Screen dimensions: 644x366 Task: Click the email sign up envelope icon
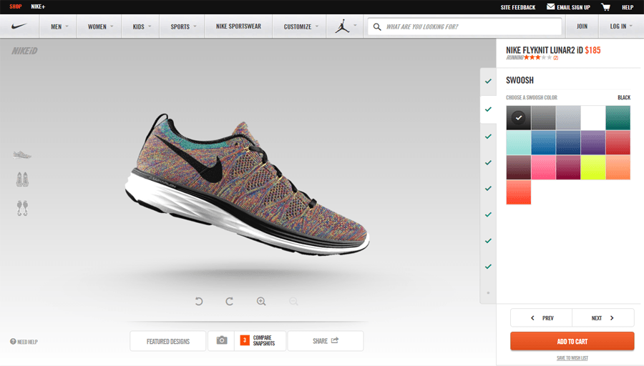[551, 6]
